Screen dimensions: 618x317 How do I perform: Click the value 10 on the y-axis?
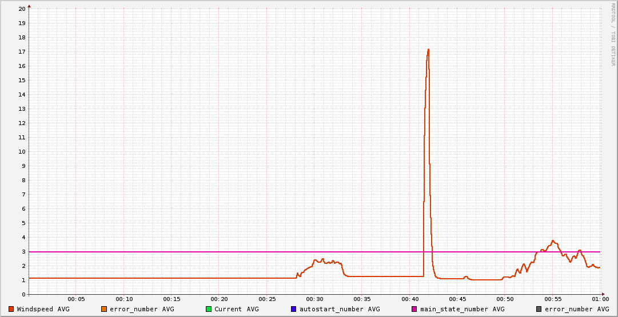tap(22, 152)
